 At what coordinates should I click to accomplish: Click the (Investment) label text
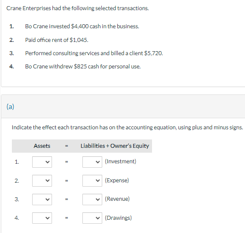120,162
